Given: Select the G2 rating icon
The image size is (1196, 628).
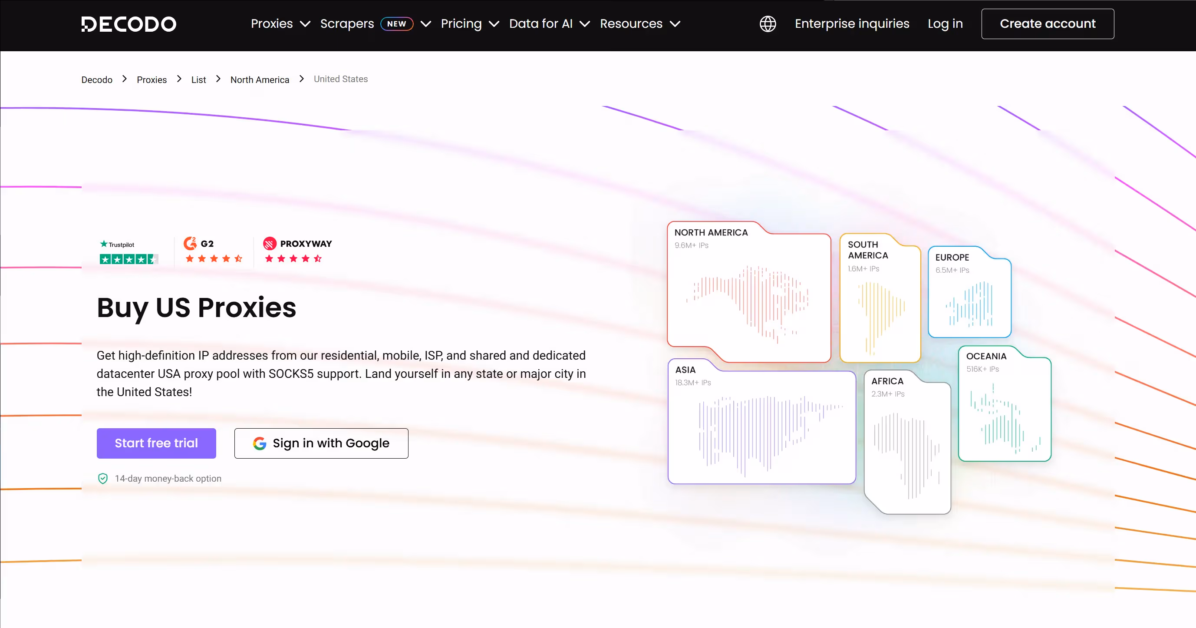Looking at the screenshot, I should click(191, 243).
